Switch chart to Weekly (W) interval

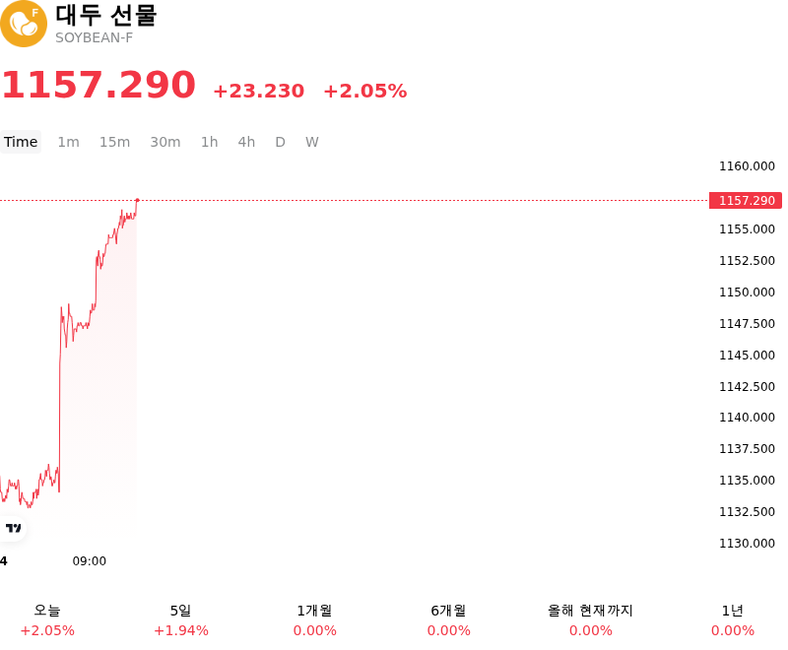point(312,142)
